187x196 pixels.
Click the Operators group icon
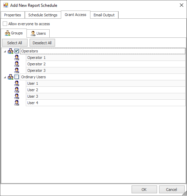pyautogui.click(x=11, y=51)
